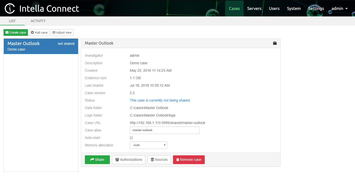Click the briefcase icon in panel header
The image size is (355, 176).
pos(275,43)
